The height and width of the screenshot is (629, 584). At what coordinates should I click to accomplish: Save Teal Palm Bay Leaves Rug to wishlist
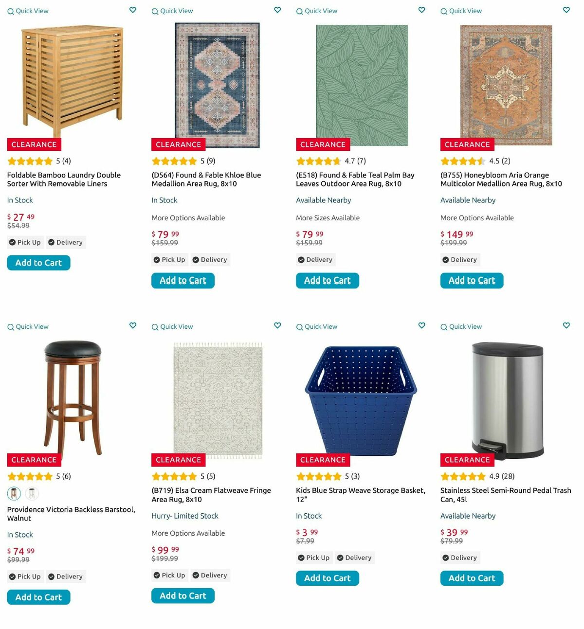pos(422,10)
